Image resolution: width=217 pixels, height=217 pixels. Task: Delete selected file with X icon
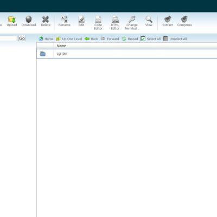point(46,20)
